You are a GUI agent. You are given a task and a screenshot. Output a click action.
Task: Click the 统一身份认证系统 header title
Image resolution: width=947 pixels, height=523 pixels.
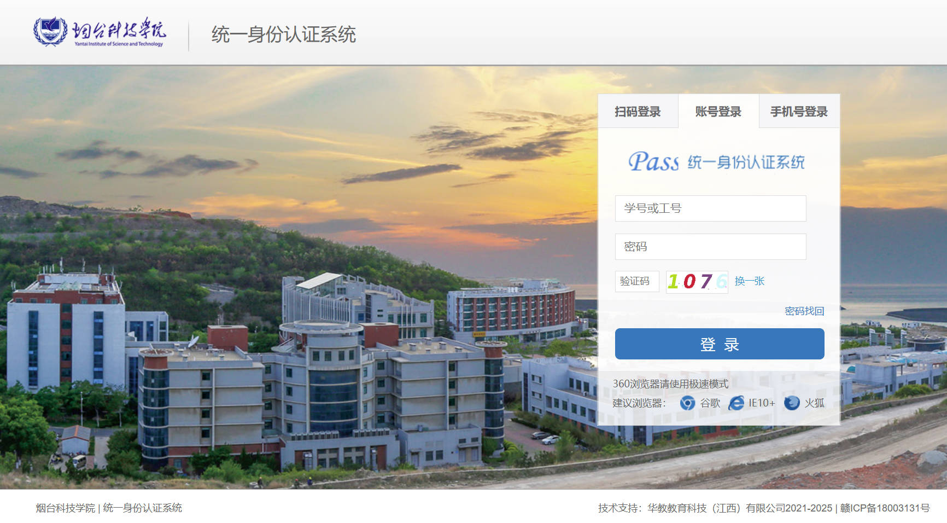point(284,34)
